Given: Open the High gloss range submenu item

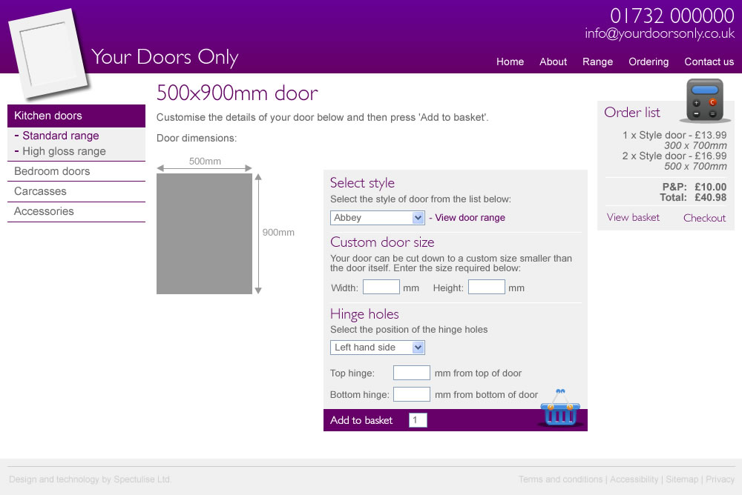Looking at the screenshot, I should [64, 151].
